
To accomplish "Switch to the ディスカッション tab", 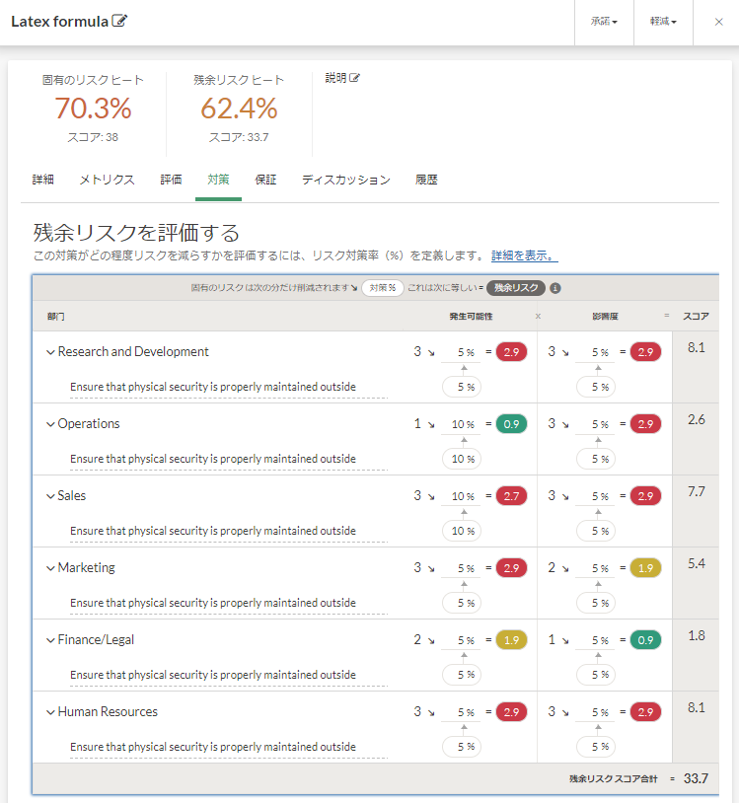I will (x=345, y=180).
